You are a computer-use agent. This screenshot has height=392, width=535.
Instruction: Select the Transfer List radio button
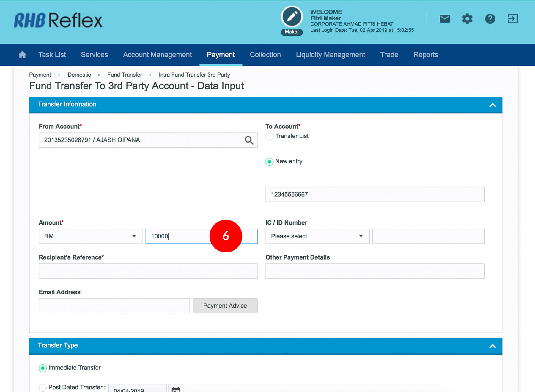[x=270, y=136]
